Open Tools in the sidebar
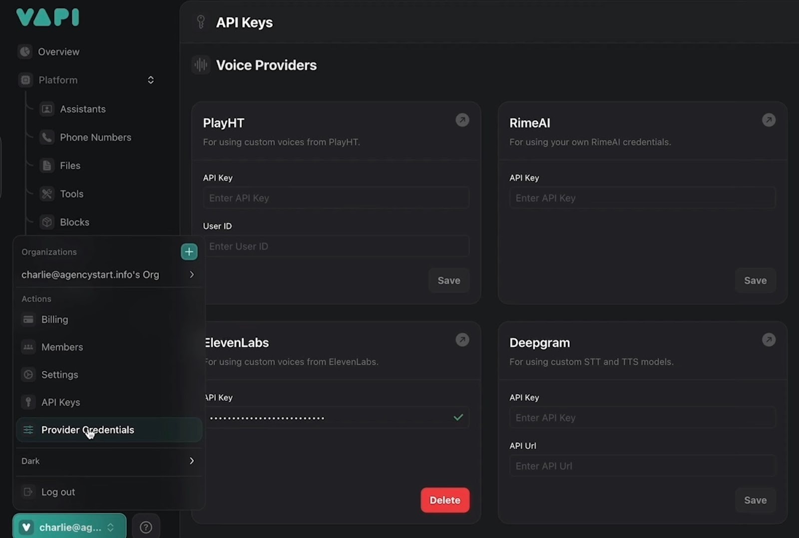The width and height of the screenshot is (799, 538). (71, 194)
